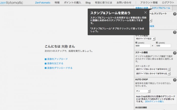177x110 pixels.
Task: Open the AUTO CROP オン dropdown
Action: [x=143, y=91]
